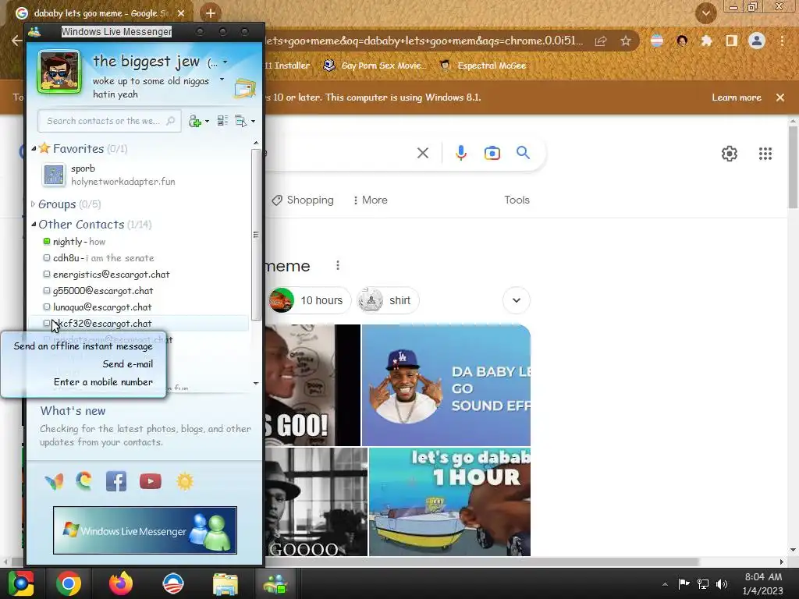Choose Enter a mobile number option
Screen dimensions: 799x599
pos(103,382)
